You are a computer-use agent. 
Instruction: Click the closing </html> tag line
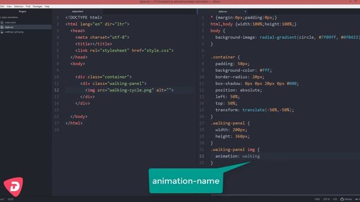[74, 123]
